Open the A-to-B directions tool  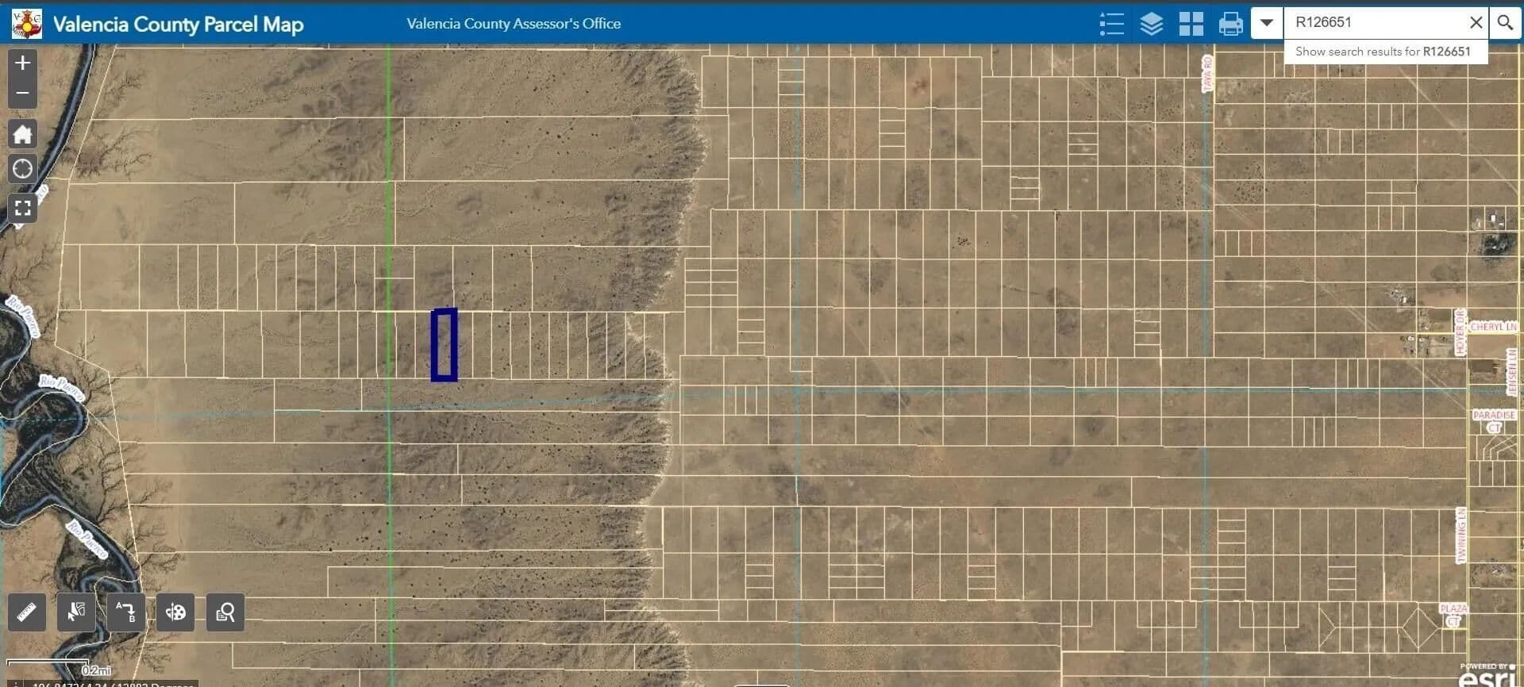tap(126, 612)
